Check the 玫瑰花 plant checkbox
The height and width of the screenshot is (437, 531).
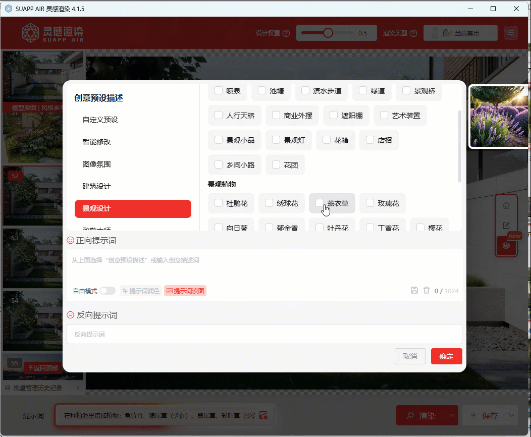pos(370,203)
